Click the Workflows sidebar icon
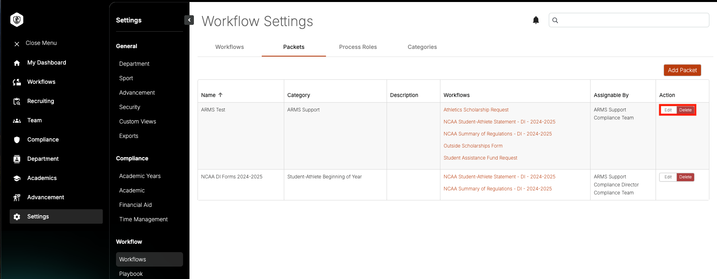717x279 pixels. point(17,82)
